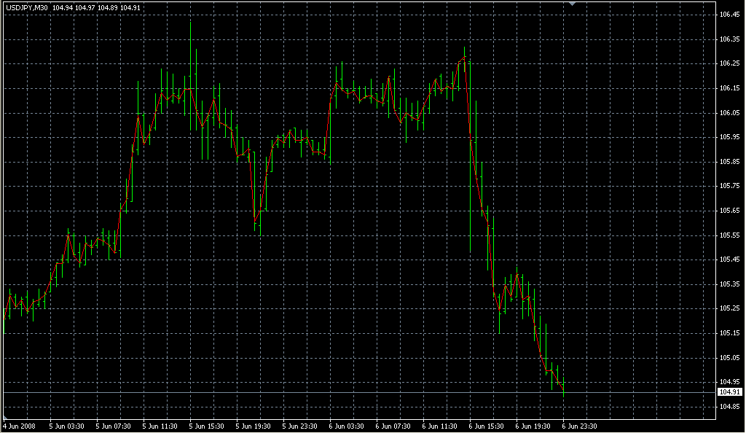Screen dimensions: 746x433
Task: Click the 6 Jun 19:30 time label
Action: tap(533, 426)
